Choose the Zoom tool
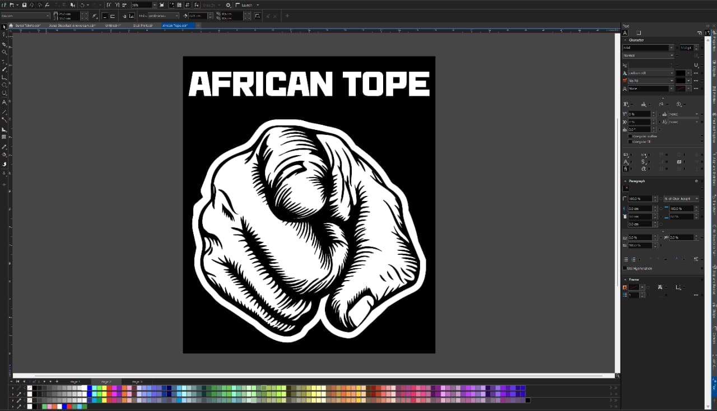This screenshot has width=717, height=411. point(3,52)
